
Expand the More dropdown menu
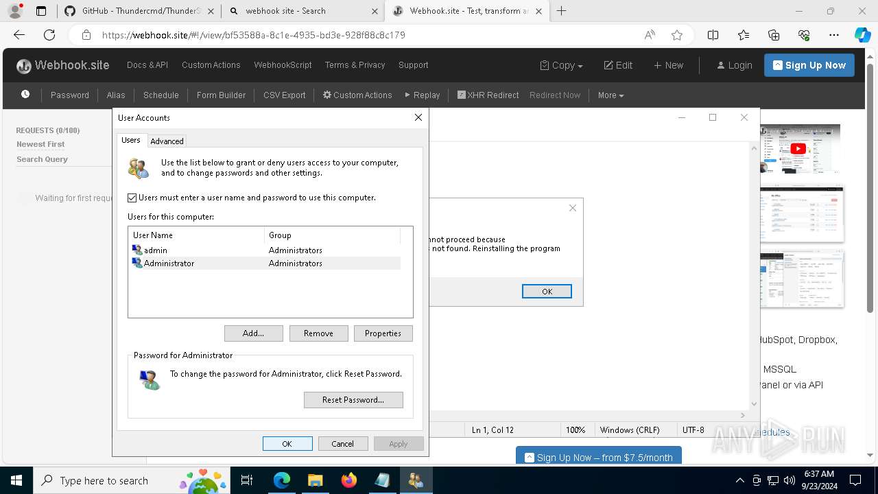[x=610, y=95]
